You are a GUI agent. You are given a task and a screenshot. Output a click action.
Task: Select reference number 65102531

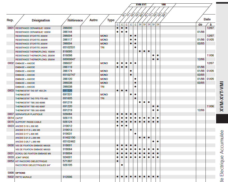pyautogui.click(x=69, y=47)
